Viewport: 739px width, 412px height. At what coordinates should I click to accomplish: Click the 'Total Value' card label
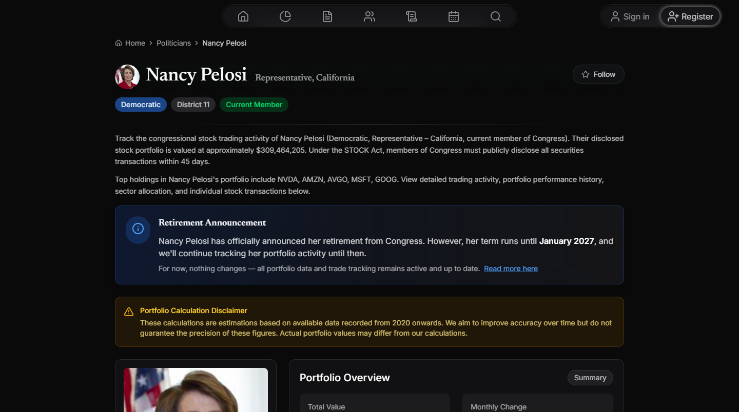pyautogui.click(x=326, y=407)
